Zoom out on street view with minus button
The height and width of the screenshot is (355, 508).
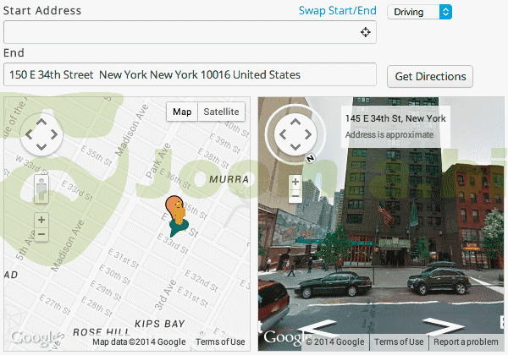tap(295, 196)
